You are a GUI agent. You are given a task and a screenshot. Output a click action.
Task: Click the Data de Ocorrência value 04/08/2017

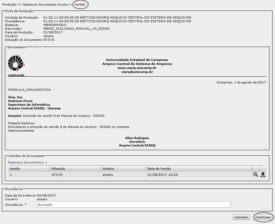click(x=46, y=195)
